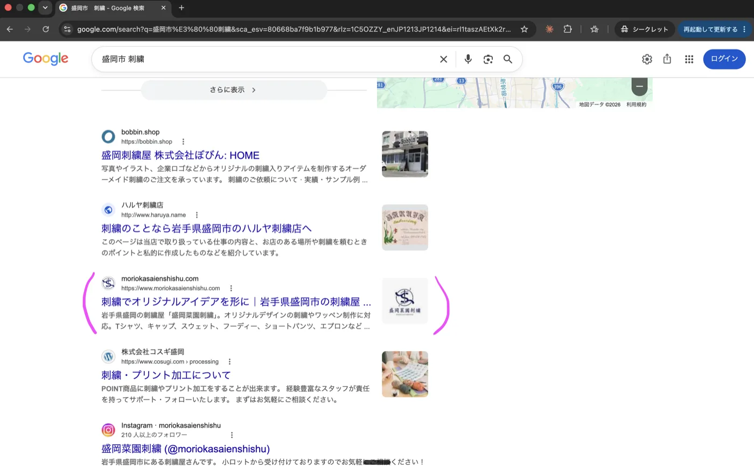Click the browser forward arrow
Screen dimensions: 754x469
point(27,29)
